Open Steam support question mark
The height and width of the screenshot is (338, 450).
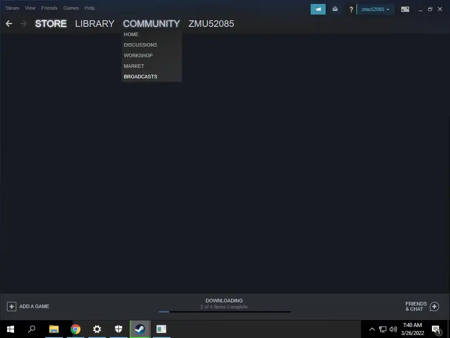[x=351, y=10]
